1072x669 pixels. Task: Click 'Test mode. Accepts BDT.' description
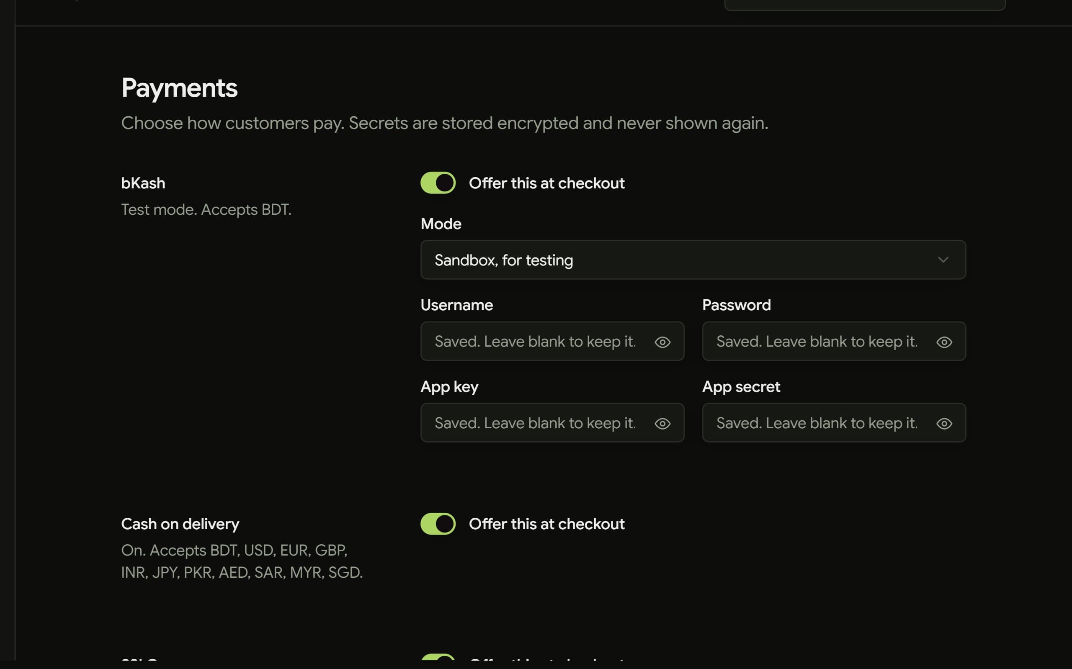(206, 210)
